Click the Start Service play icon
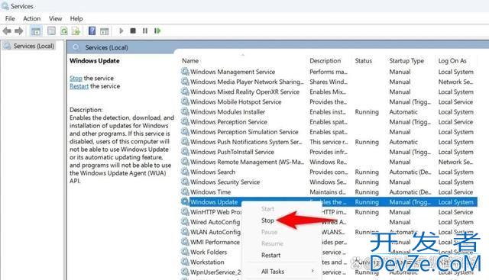Image resolution: width=489 pixels, height=280 pixels. pyautogui.click(x=121, y=31)
